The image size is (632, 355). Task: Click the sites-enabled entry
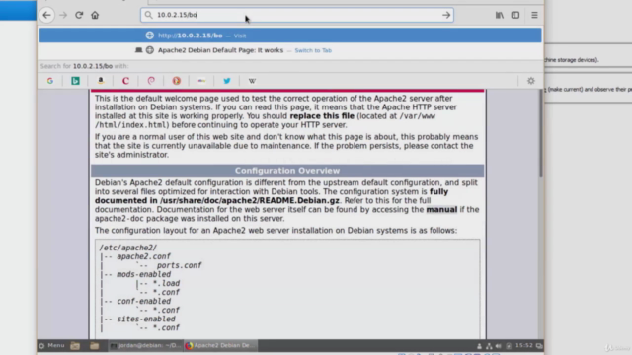pyautogui.click(x=146, y=319)
